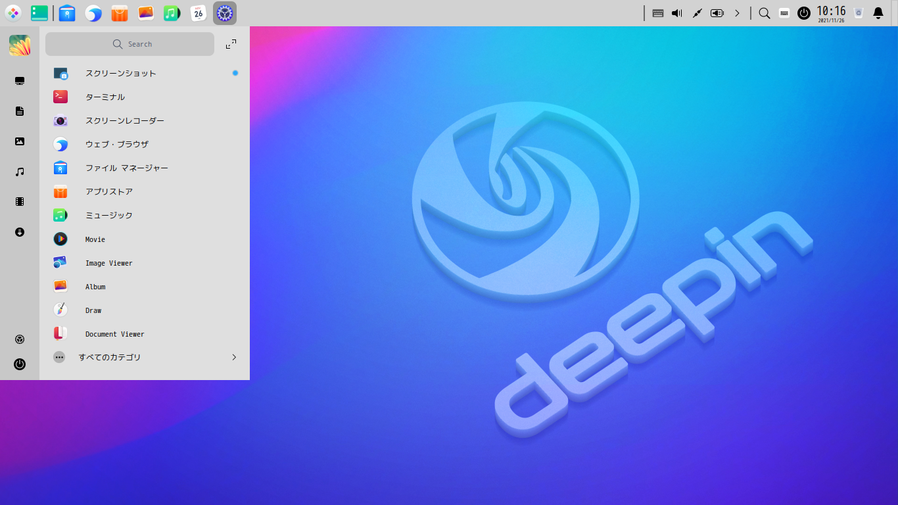Click the launcher Search field
898x505 pixels.
[x=130, y=44]
